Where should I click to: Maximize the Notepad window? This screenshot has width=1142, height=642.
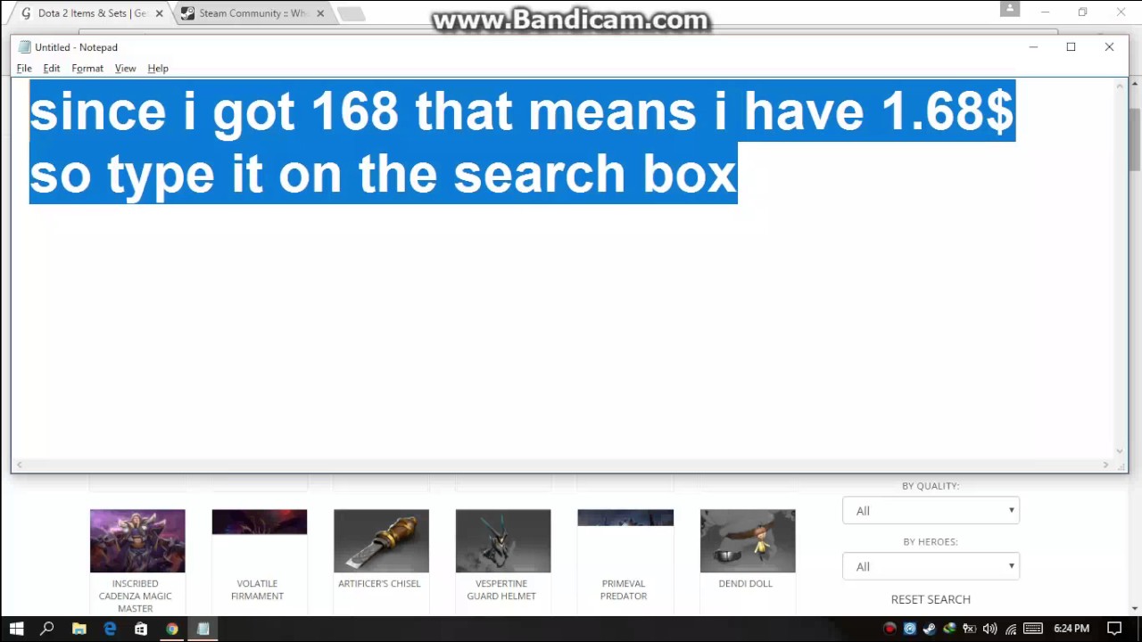click(x=1071, y=47)
